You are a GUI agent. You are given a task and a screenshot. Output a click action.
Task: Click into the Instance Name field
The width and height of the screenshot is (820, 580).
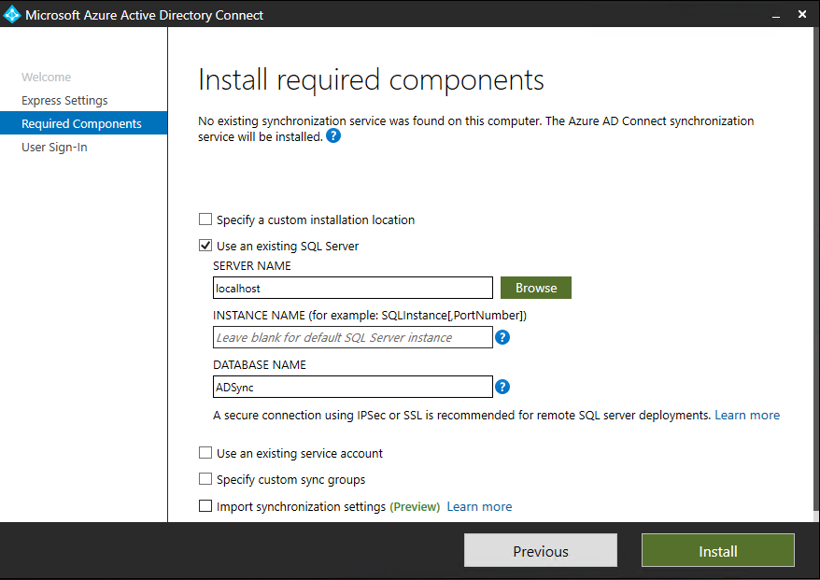(353, 337)
